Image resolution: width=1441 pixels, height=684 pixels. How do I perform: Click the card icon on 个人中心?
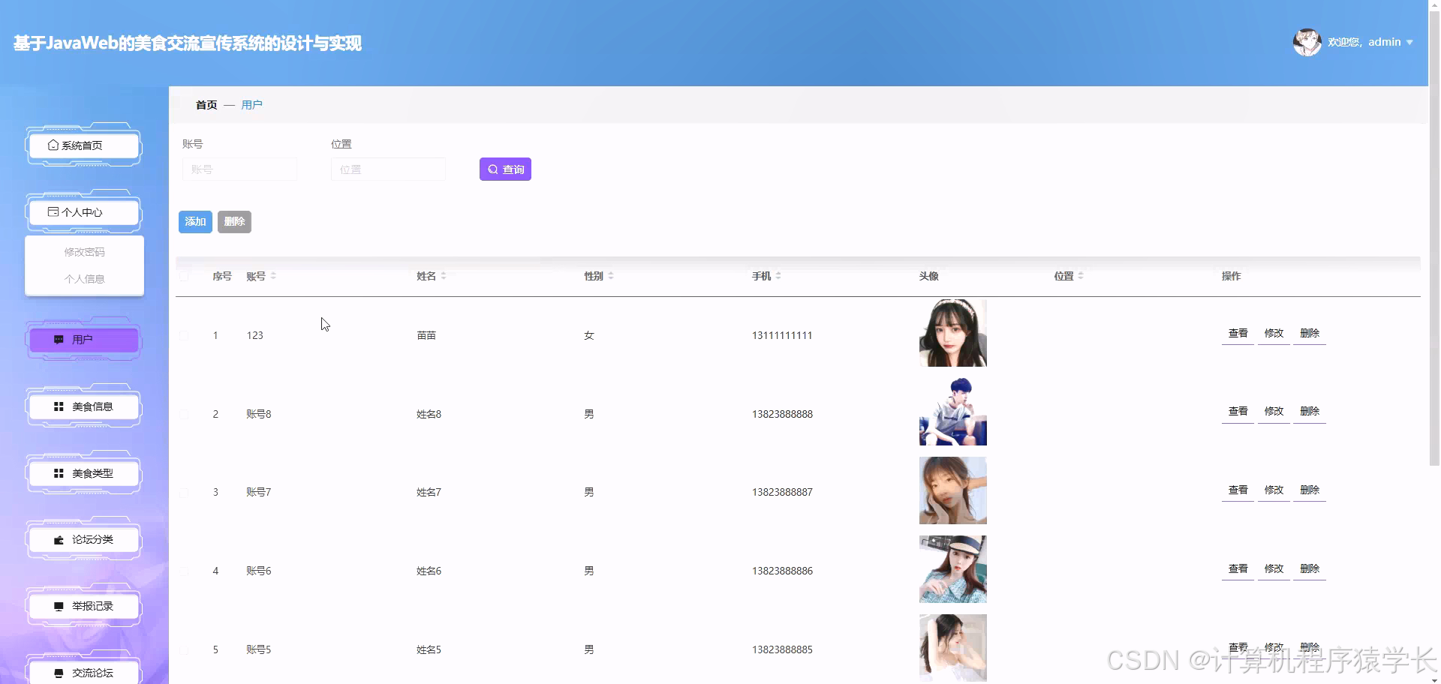(x=53, y=212)
